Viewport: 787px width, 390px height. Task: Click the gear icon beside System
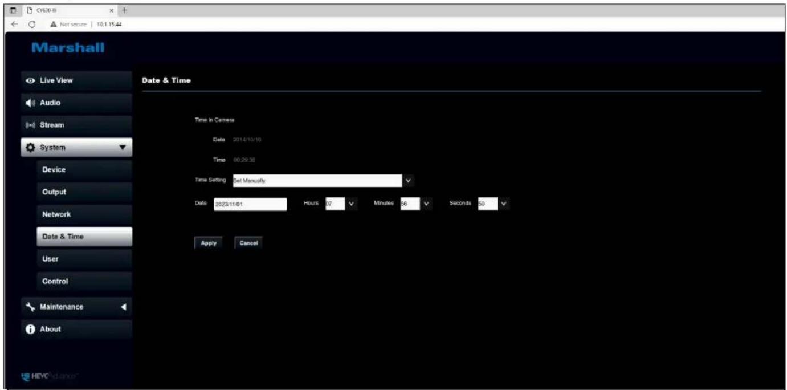30,148
